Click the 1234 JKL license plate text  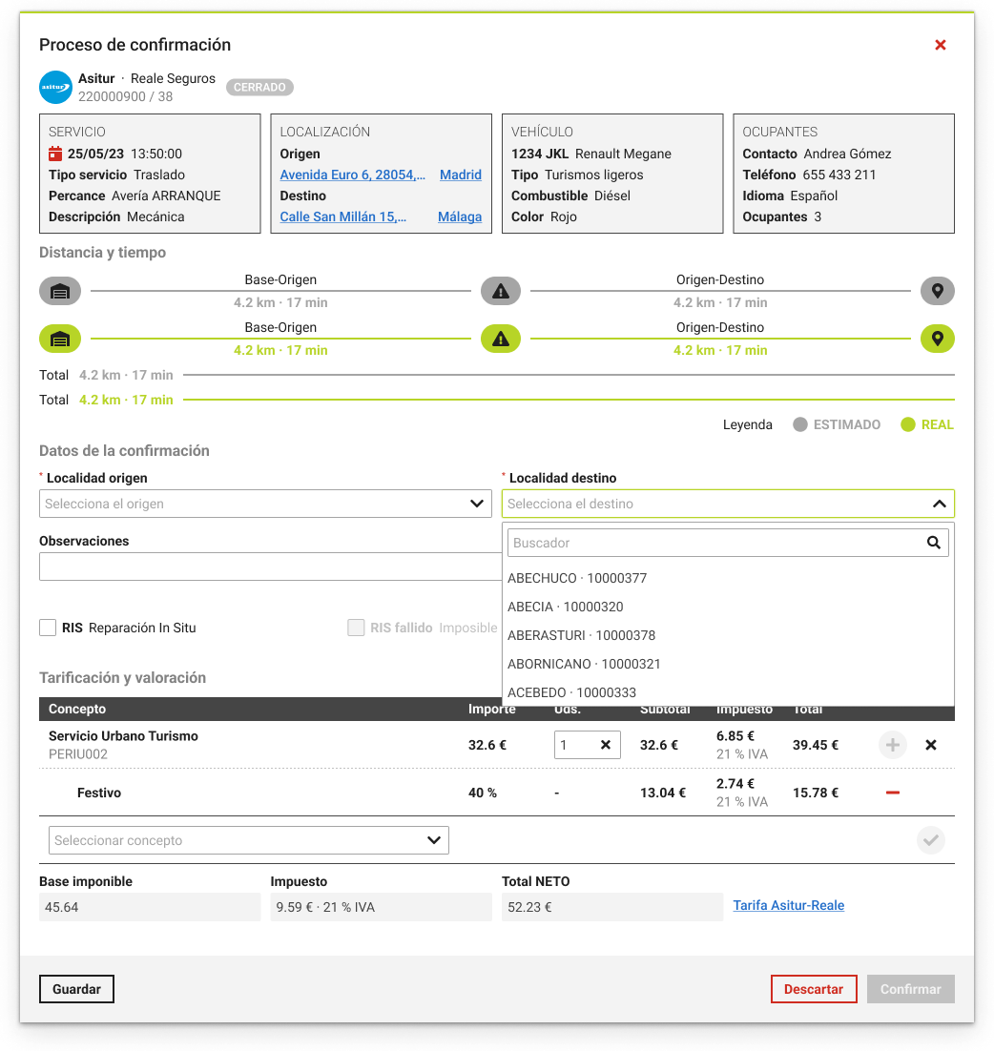click(540, 154)
